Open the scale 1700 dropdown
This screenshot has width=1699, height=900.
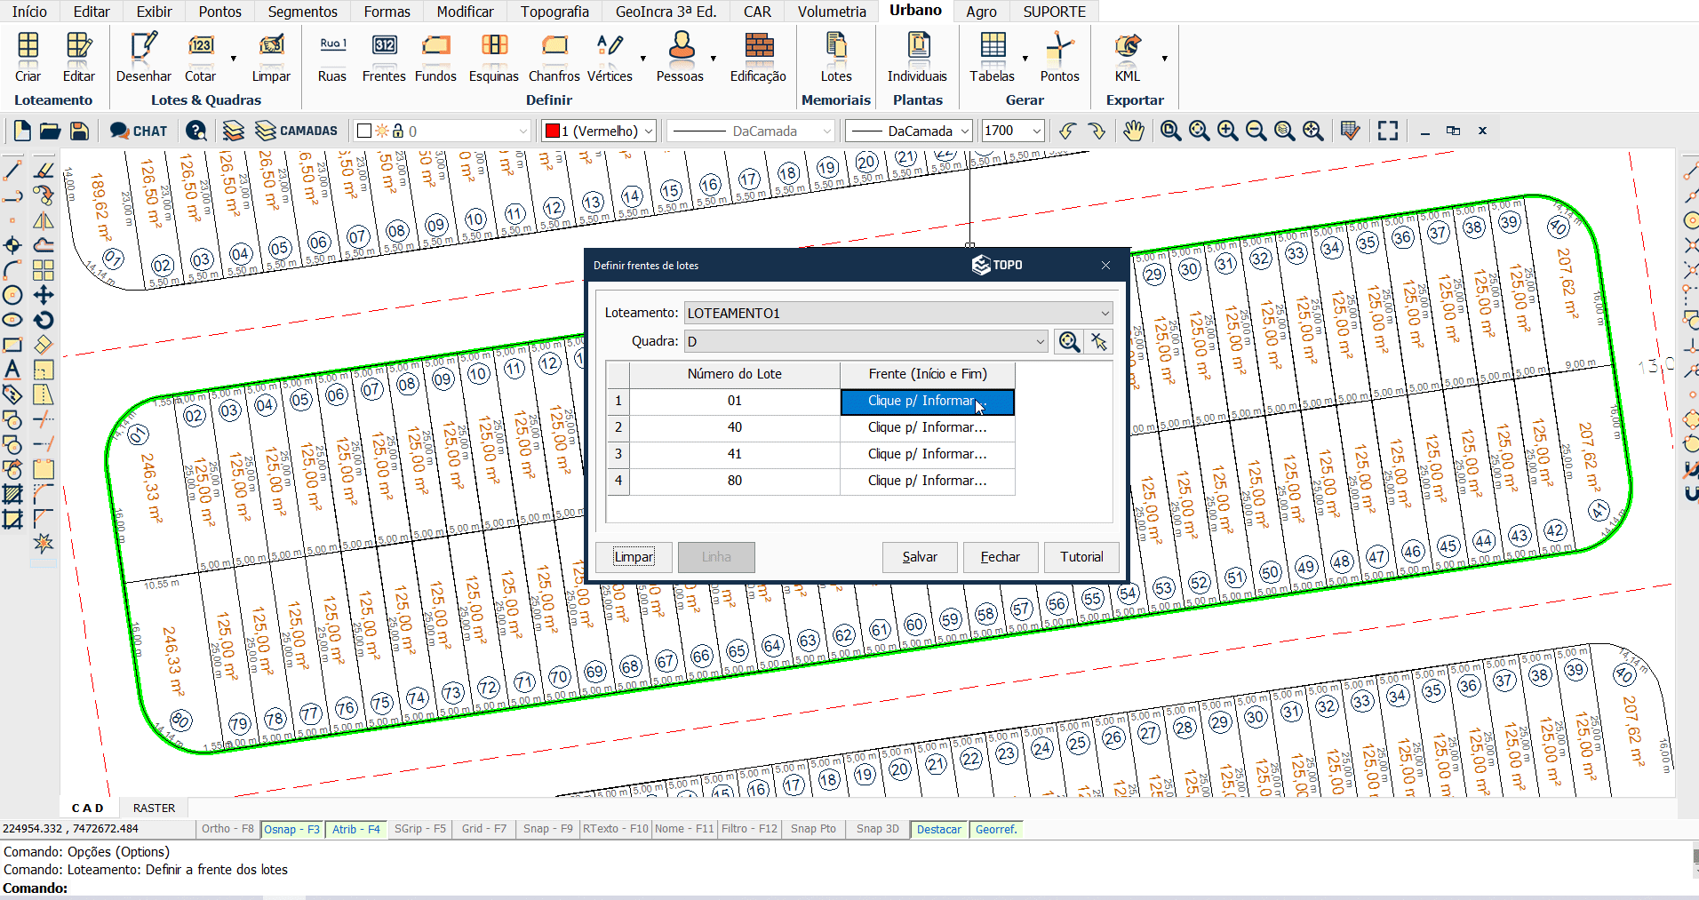tap(1036, 131)
